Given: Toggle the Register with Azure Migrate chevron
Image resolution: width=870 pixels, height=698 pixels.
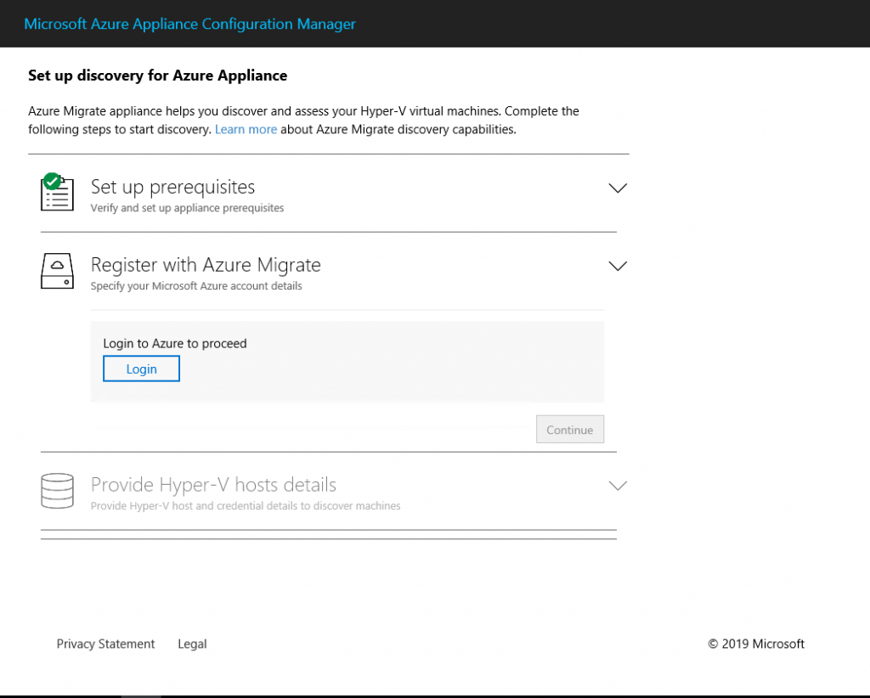Looking at the screenshot, I should pos(618,266).
